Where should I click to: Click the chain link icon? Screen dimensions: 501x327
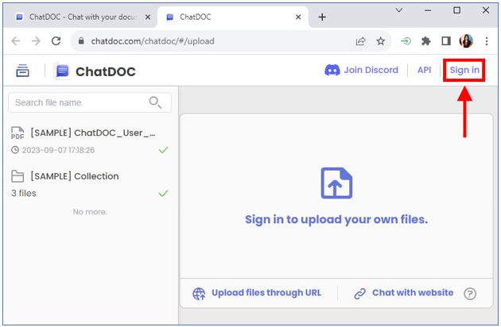359,294
